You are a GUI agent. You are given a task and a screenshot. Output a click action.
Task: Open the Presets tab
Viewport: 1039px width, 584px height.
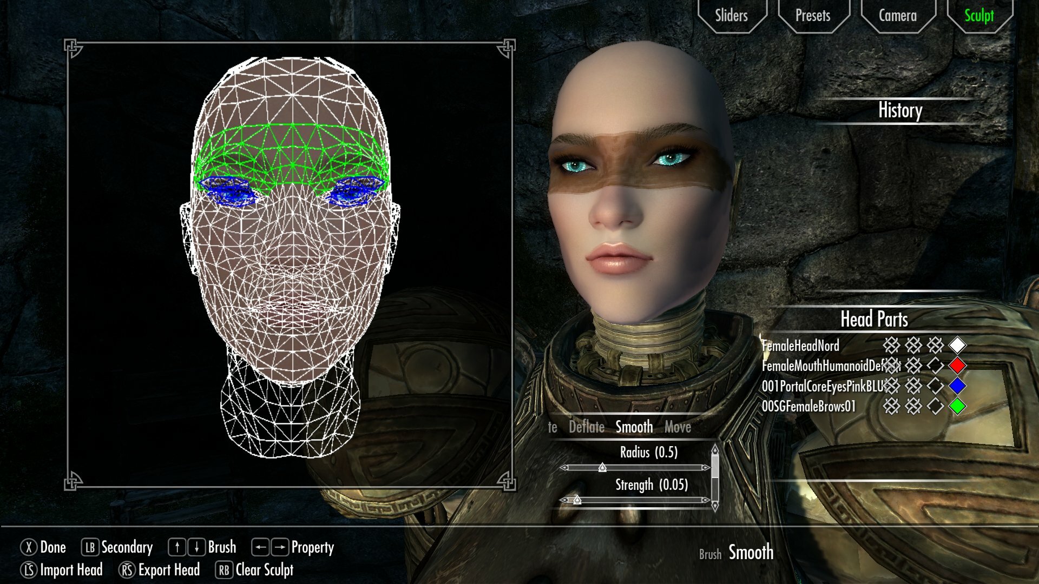(x=813, y=15)
